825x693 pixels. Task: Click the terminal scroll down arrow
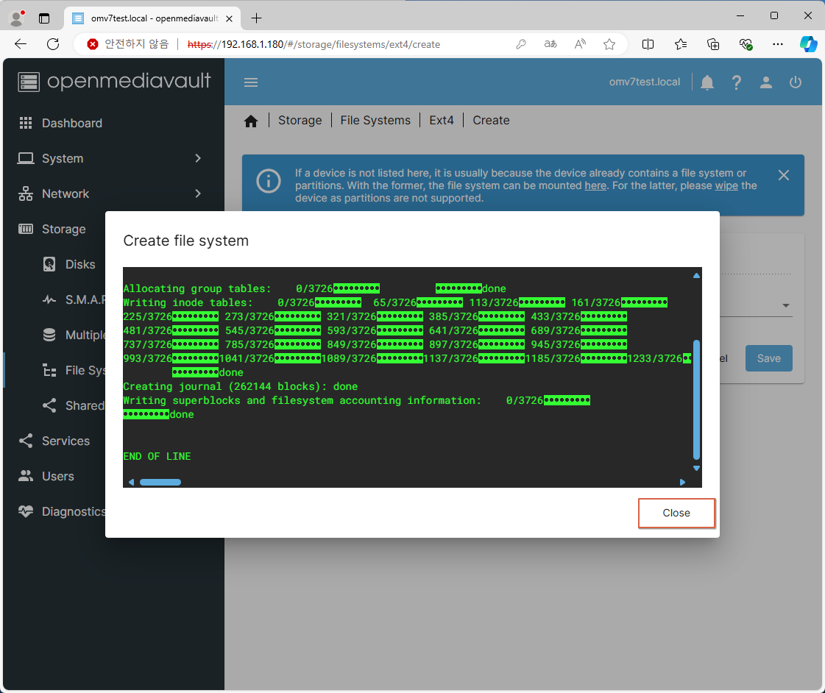(x=696, y=468)
